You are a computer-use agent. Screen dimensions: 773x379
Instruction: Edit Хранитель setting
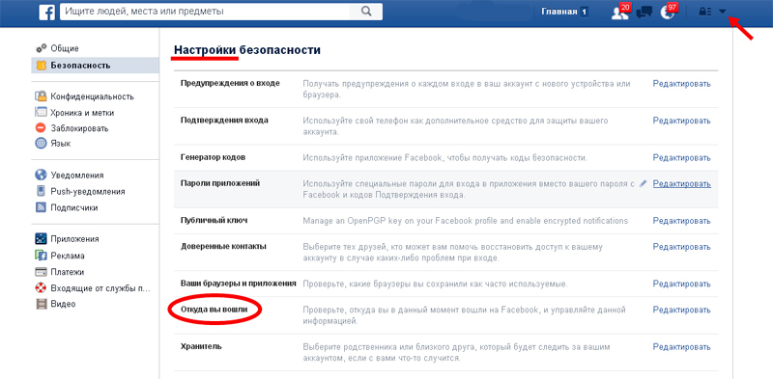click(x=682, y=347)
